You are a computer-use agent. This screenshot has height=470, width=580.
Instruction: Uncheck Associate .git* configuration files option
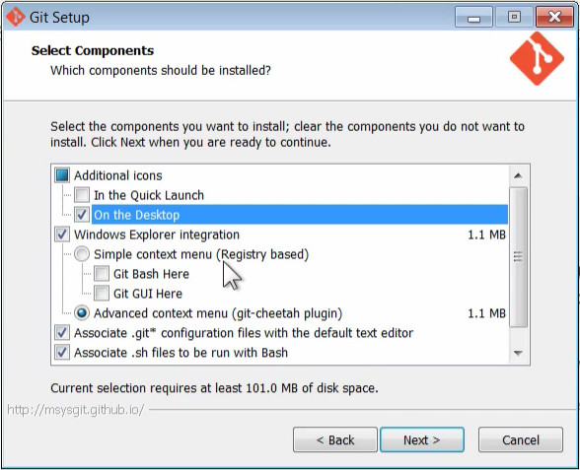point(62,333)
